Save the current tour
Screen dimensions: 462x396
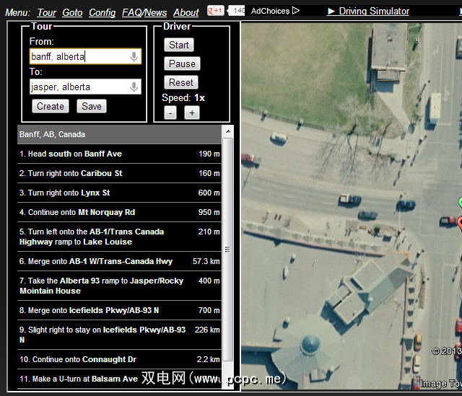pyautogui.click(x=92, y=106)
